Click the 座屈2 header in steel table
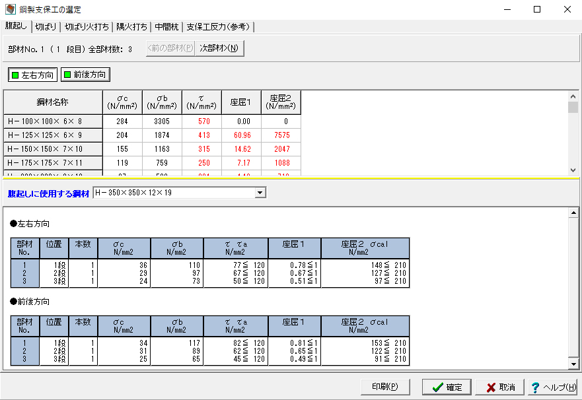582x400 pixels. click(281, 102)
